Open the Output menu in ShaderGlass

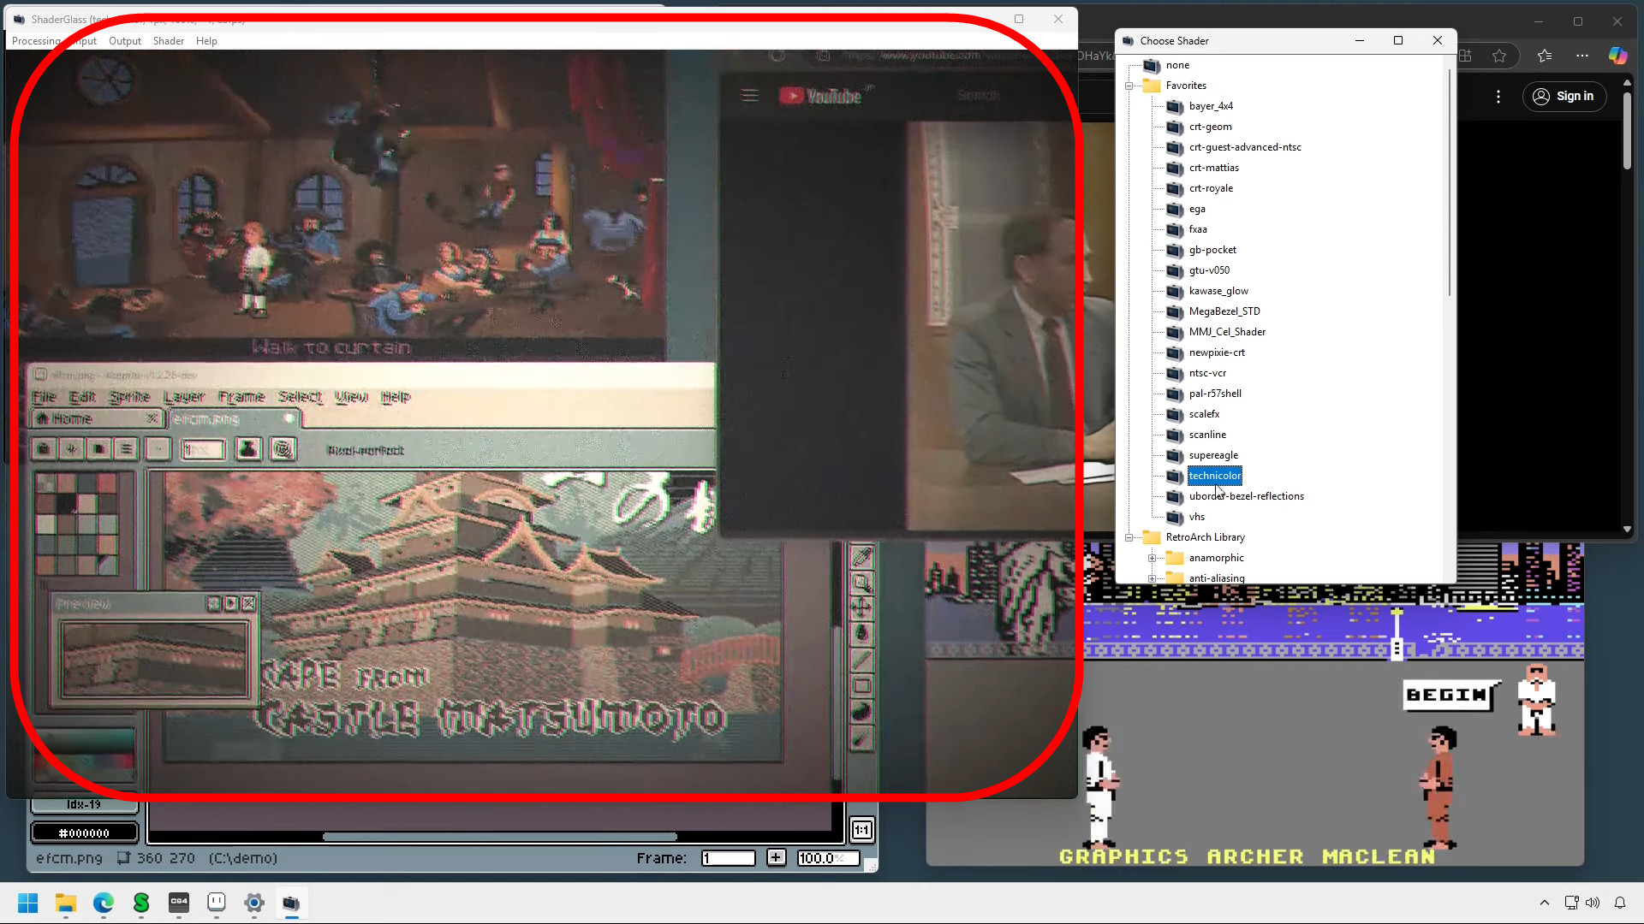(124, 41)
